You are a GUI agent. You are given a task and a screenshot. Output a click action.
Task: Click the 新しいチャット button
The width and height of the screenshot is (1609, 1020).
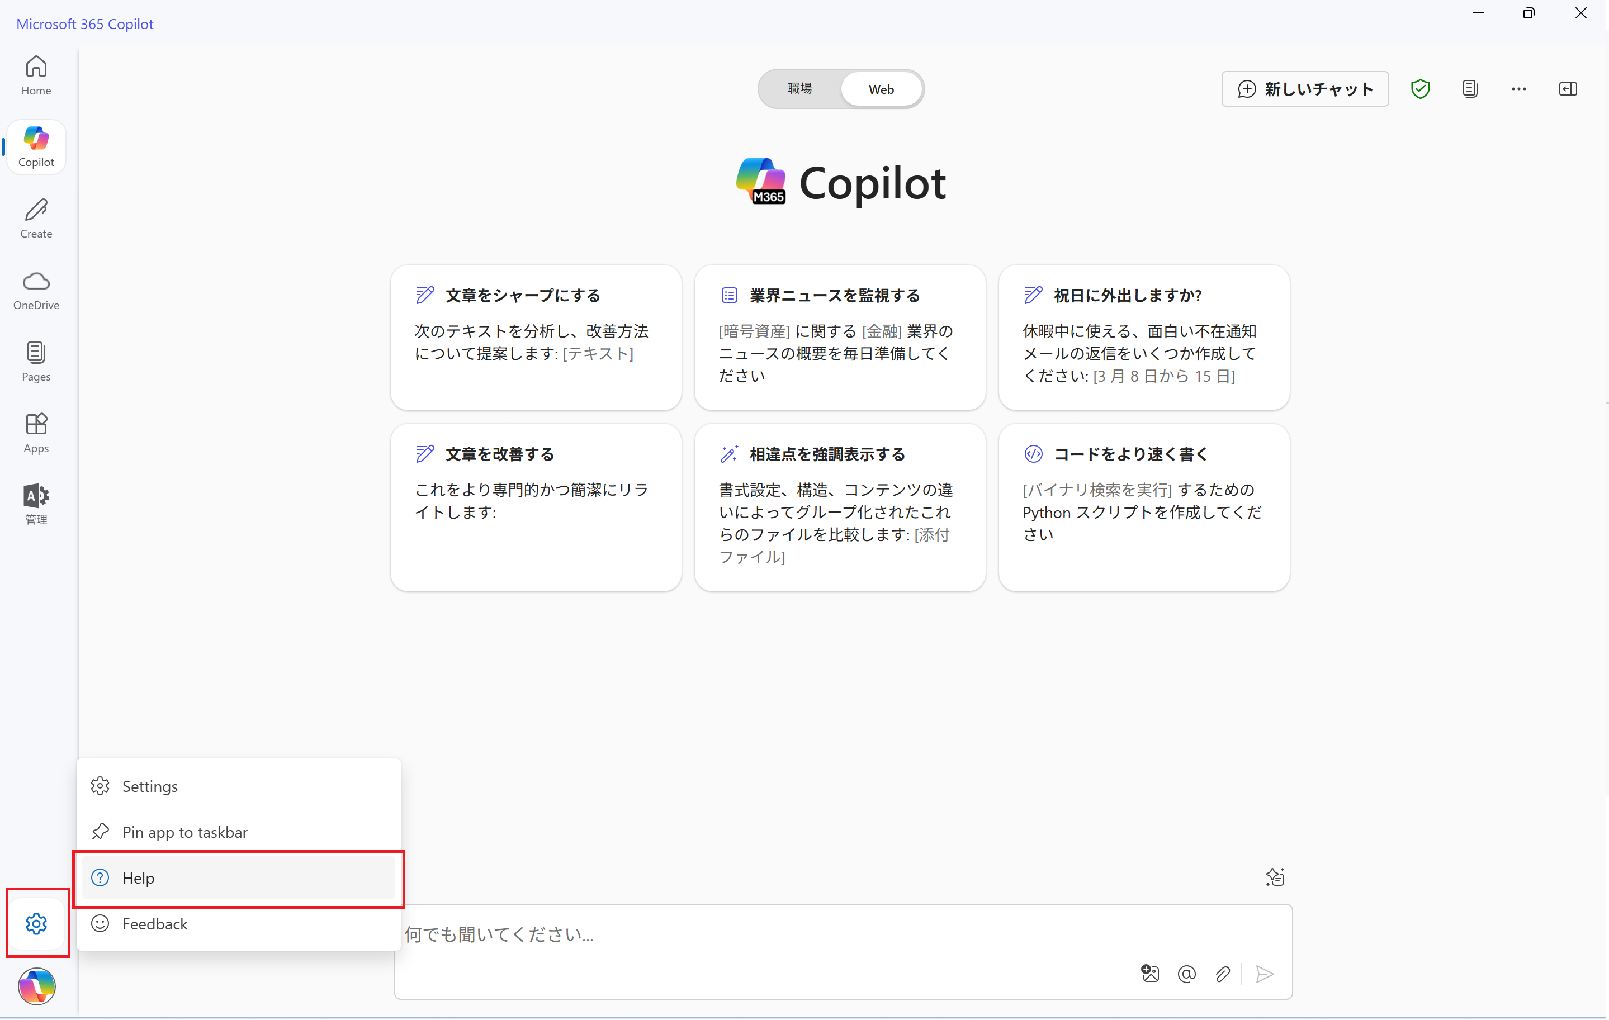pos(1304,89)
